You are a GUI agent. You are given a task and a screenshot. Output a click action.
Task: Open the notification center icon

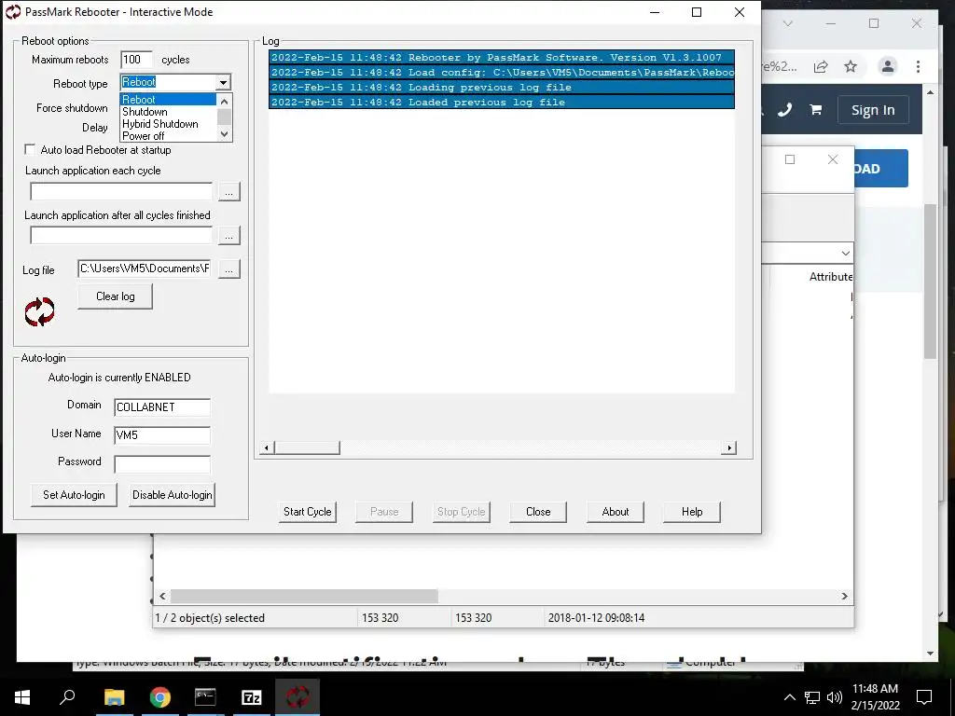click(x=924, y=697)
